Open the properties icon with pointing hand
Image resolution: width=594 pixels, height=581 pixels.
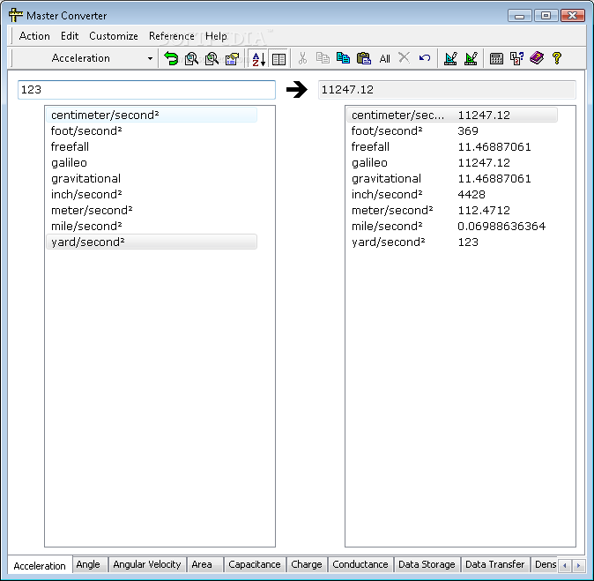[232, 58]
